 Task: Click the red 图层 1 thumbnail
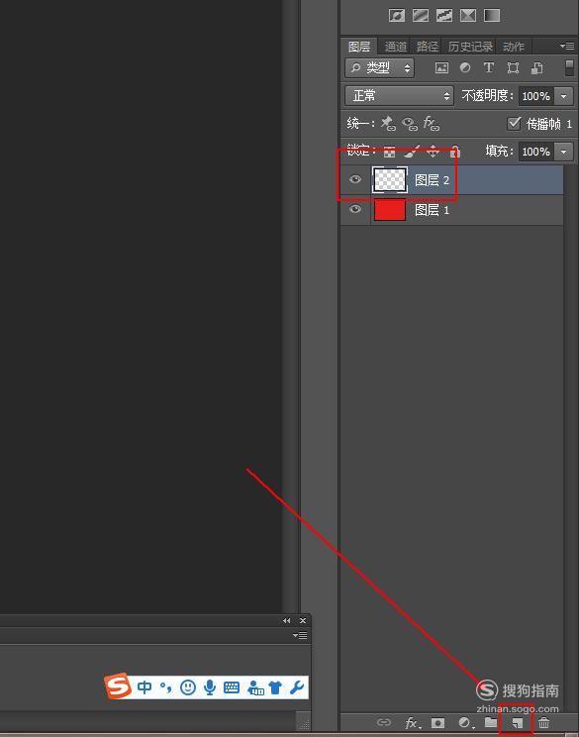pos(390,210)
